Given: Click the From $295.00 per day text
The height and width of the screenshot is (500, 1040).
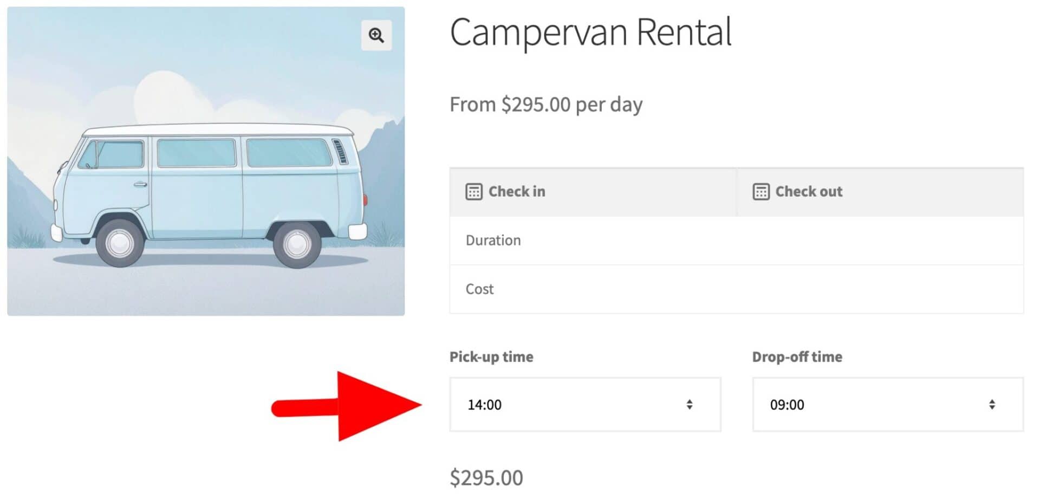Looking at the screenshot, I should coord(546,105).
